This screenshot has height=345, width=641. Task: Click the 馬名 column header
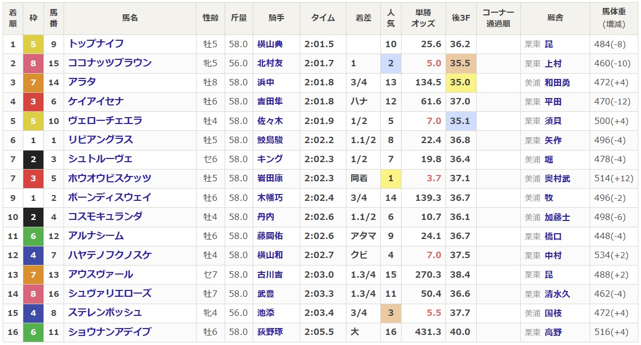click(130, 18)
